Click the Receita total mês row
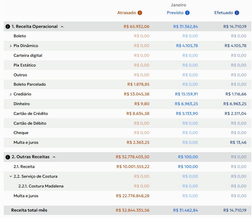The height and width of the screenshot is (218, 252). [127, 210]
